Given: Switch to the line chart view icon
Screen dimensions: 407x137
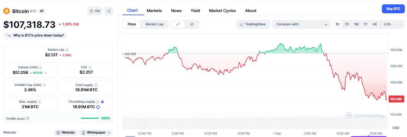Looking at the screenshot, I should pyautogui.click(x=178, y=24).
